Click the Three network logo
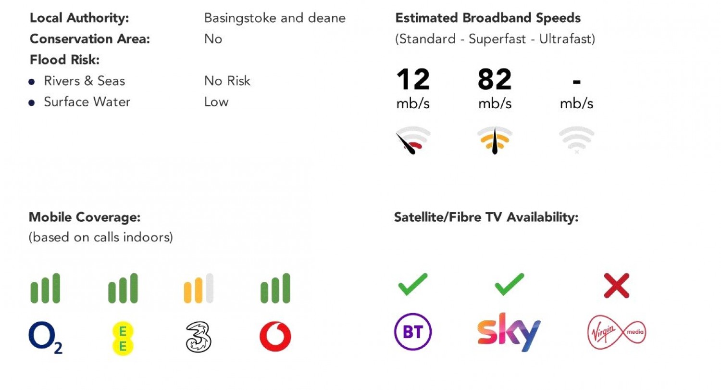Image resolution: width=721 pixels, height=390 pixels. tap(199, 337)
